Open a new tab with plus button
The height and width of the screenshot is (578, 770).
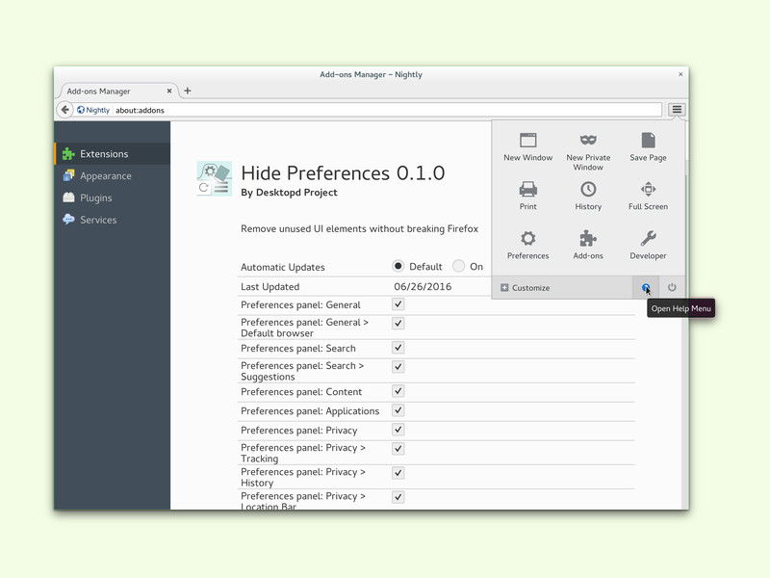pyautogui.click(x=188, y=91)
